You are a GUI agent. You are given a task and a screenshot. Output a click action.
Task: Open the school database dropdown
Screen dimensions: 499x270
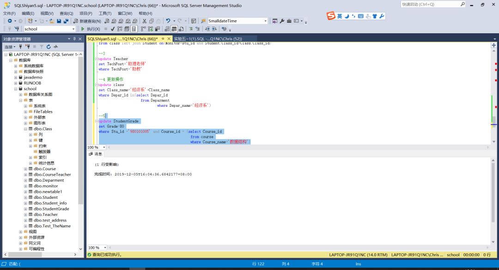(x=73, y=29)
